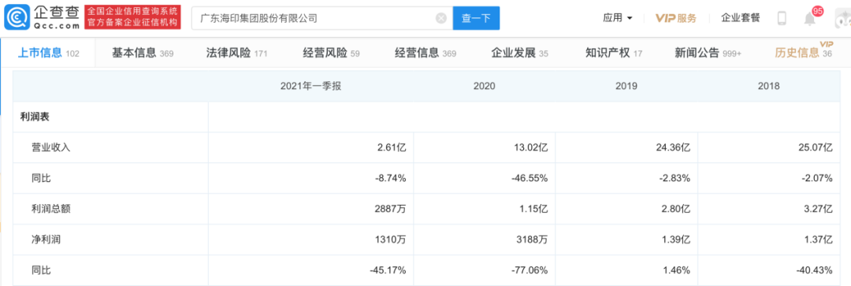Click the 查一下 search button

click(476, 18)
